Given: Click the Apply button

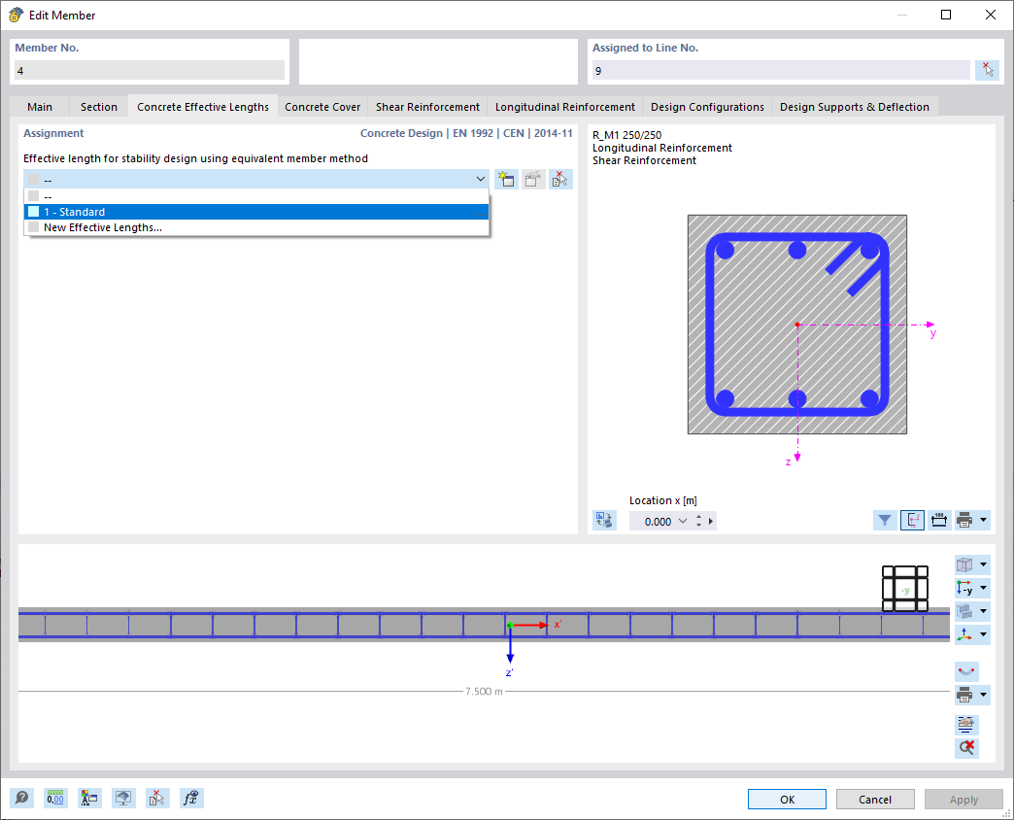Looking at the screenshot, I should click(963, 800).
